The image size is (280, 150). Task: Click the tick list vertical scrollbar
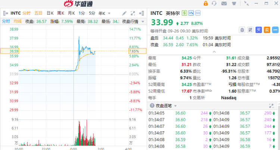(279, 126)
